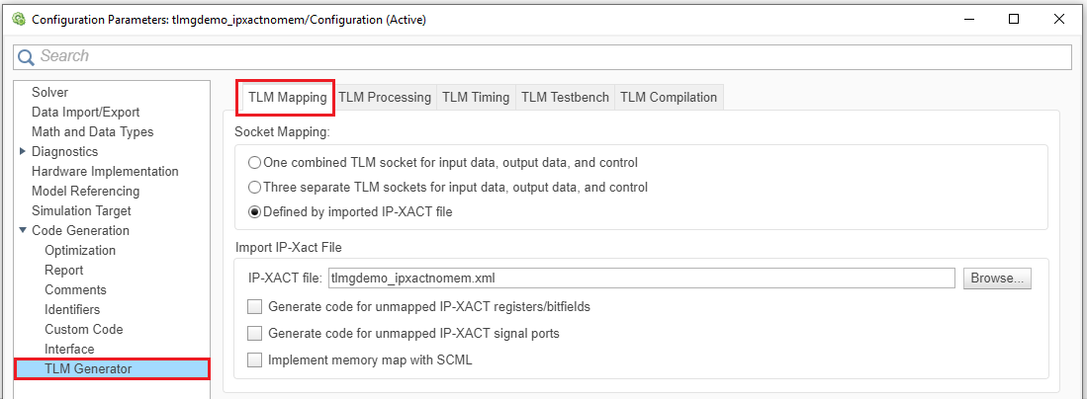Click the search magnifier icon

tap(28, 57)
